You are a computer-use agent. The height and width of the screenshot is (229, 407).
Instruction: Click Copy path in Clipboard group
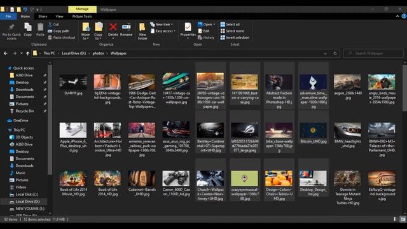point(59,31)
